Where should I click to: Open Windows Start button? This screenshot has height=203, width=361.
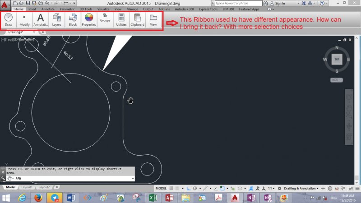(x=6, y=198)
